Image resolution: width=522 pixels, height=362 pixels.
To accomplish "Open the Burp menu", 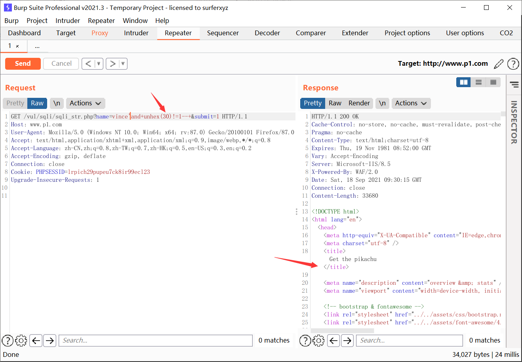I will pyautogui.click(x=11, y=21).
